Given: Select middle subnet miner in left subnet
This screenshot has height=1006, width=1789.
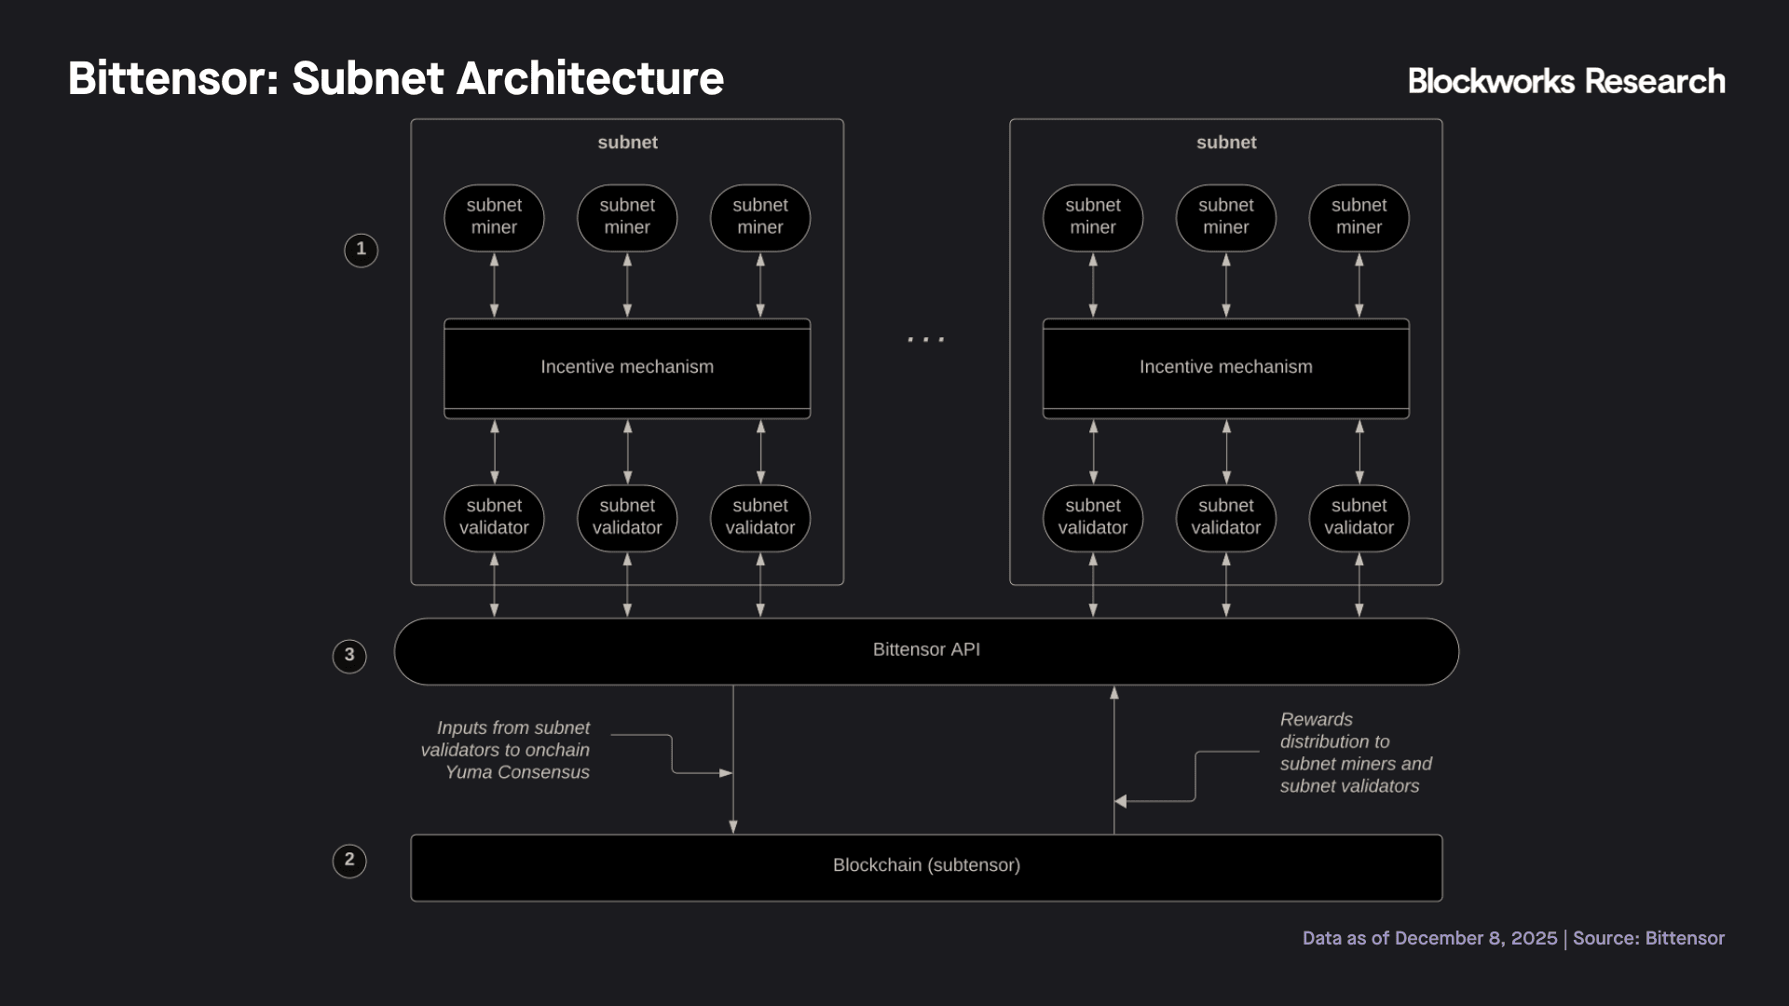Looking at the screenshot, I should pyautogui.click(x=627, y=217).
